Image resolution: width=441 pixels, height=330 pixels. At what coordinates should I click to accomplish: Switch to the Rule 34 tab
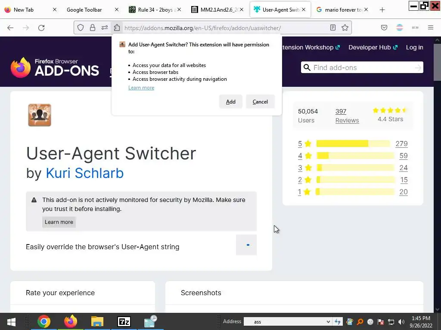point(155,10)
